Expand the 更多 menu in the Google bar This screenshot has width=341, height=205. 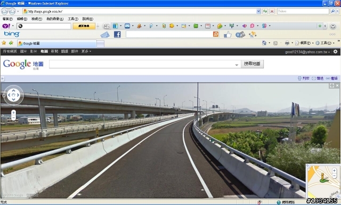tap(86, 51)
